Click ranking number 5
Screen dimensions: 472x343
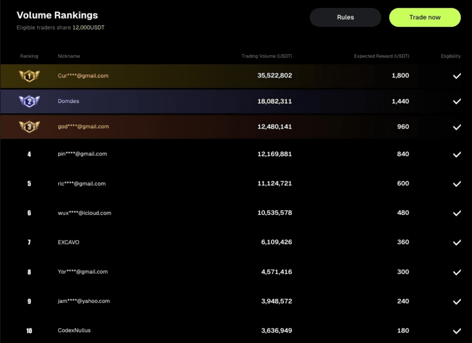[29, 184]
